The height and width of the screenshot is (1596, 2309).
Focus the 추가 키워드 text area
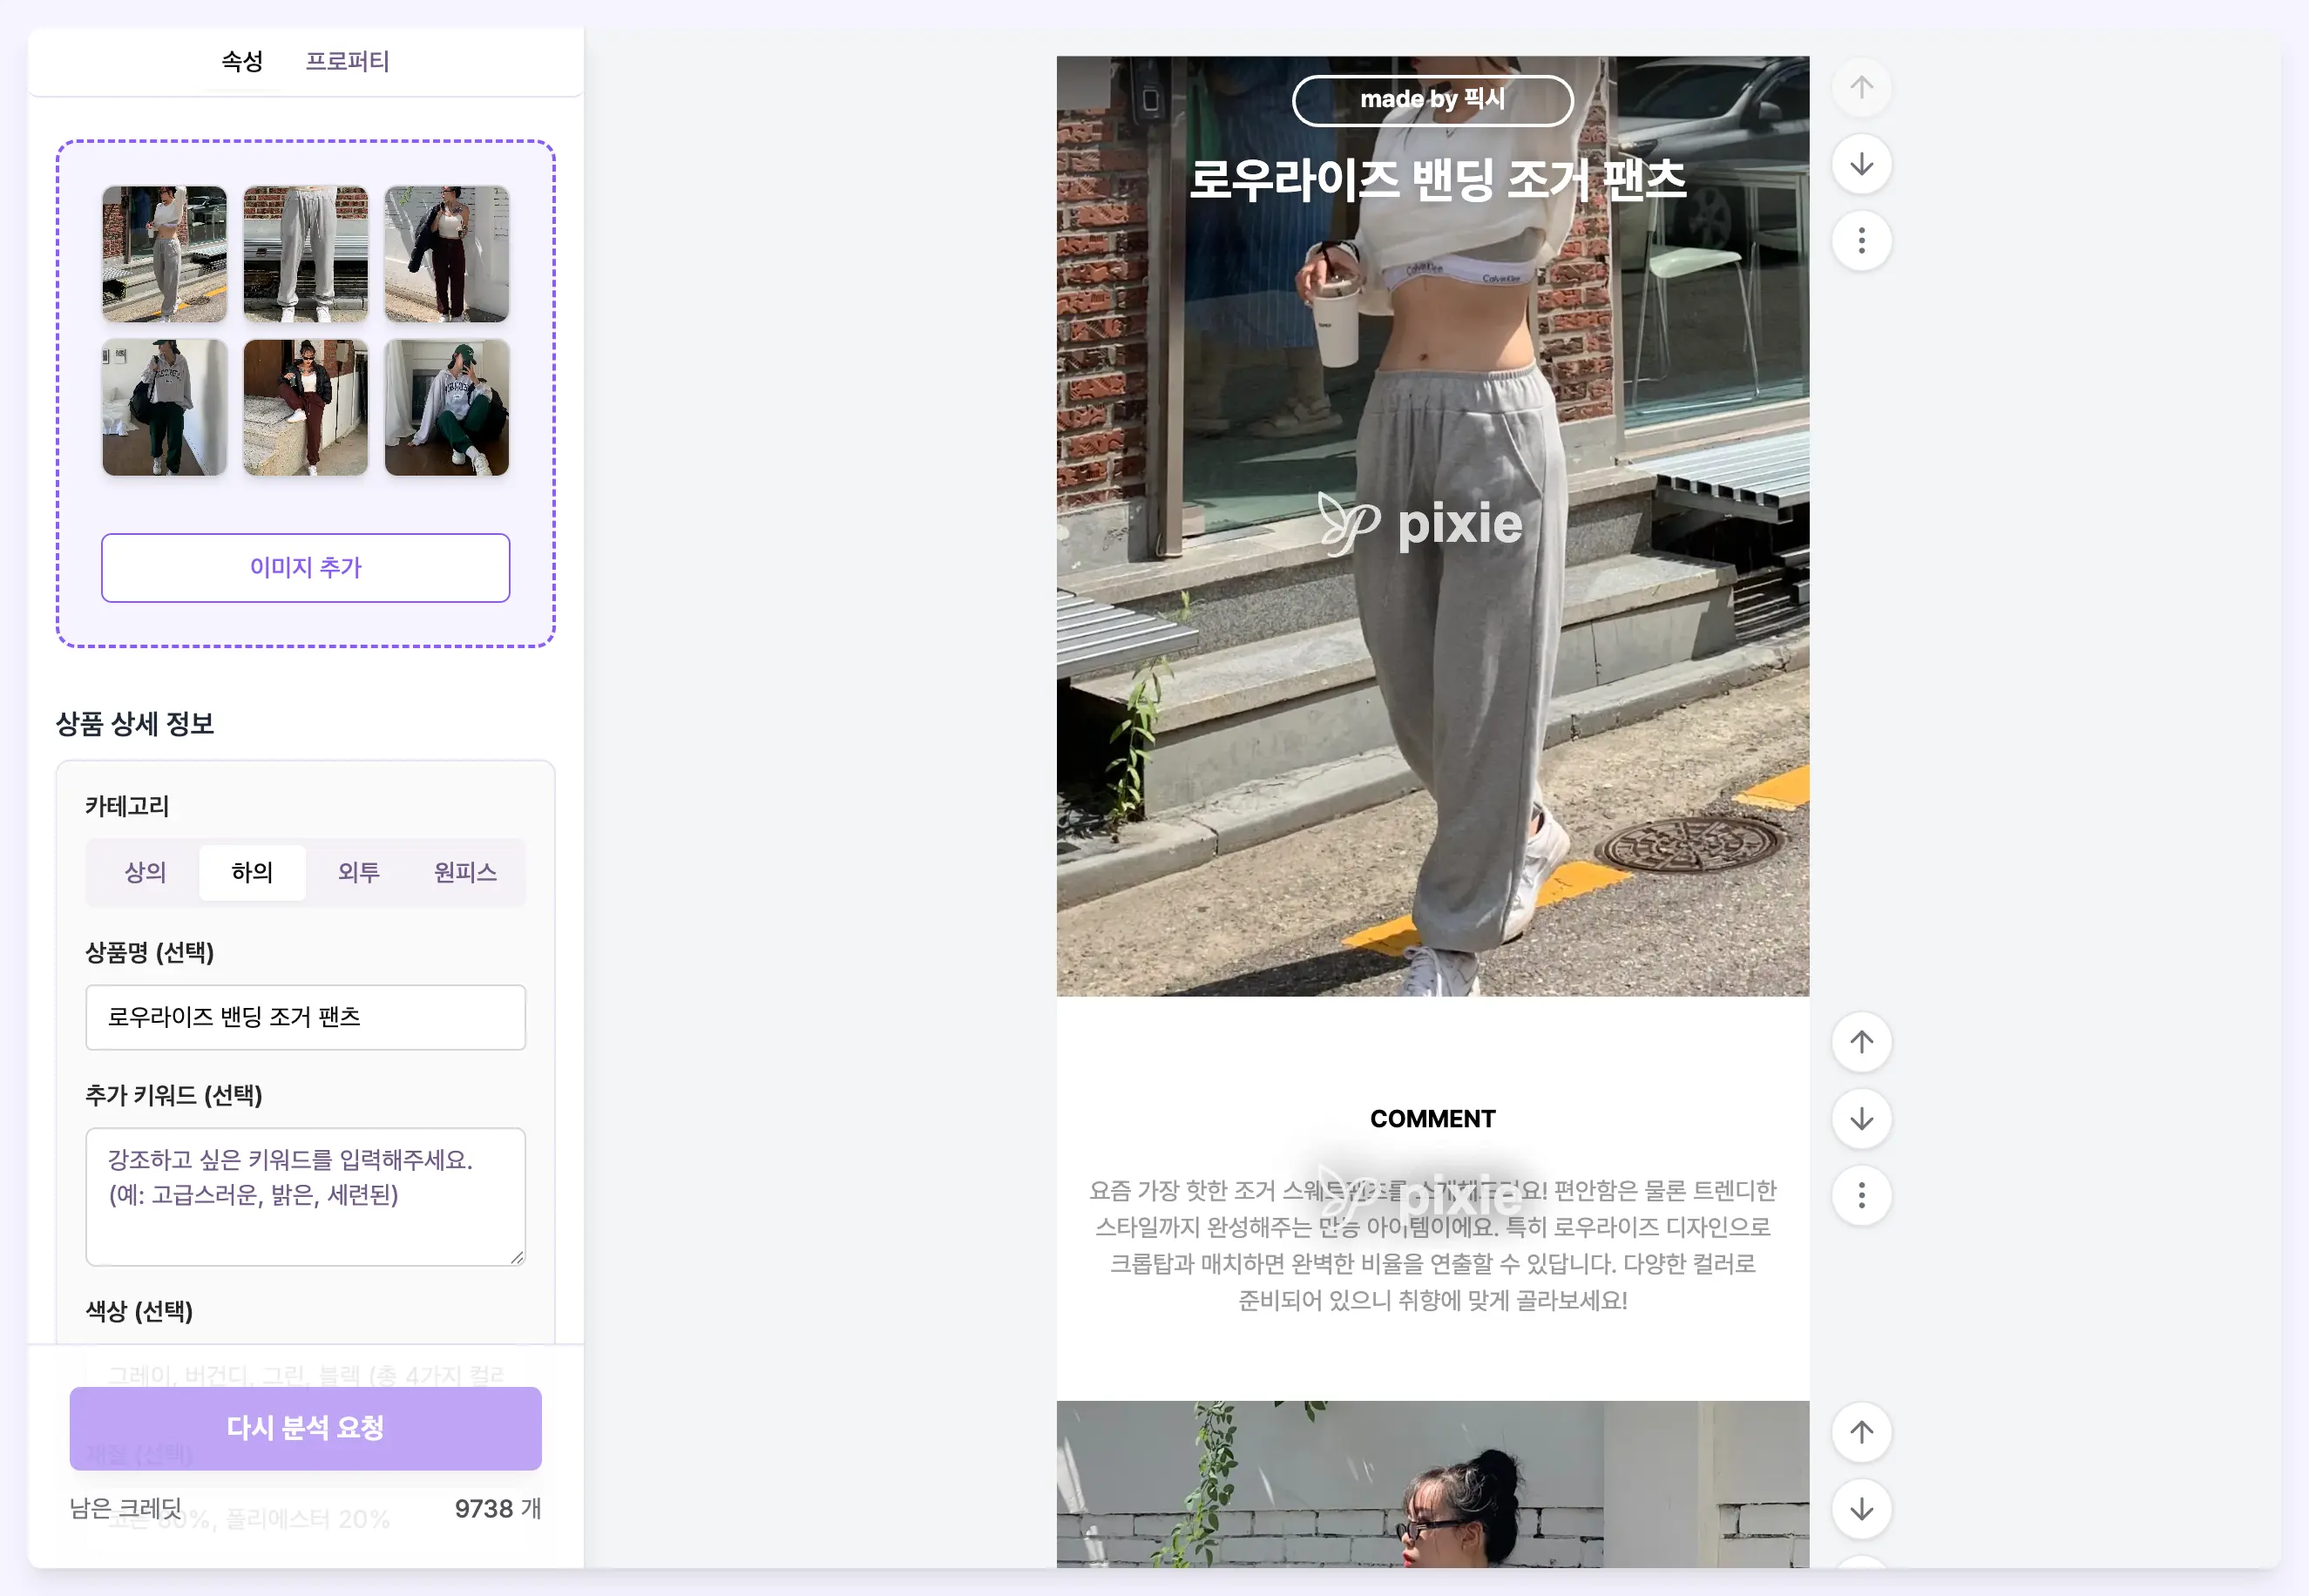[x=306, y=1197]
